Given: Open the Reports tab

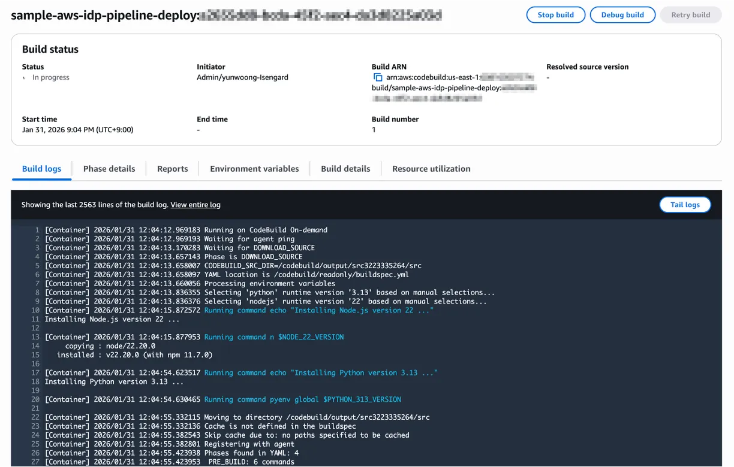Looking at the screenshot, I should pos(172,169).
